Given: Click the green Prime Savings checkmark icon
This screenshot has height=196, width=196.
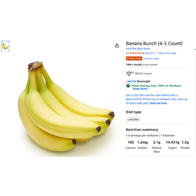Looking at the screenshot, I should [x=128, y=86].
